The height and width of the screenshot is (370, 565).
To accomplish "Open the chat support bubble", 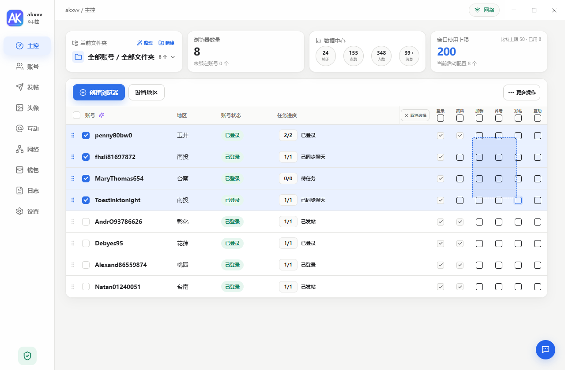I will (546, 350).
